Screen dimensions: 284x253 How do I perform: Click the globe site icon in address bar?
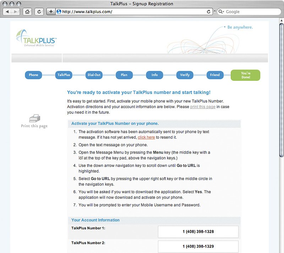[x=59, y=12]
